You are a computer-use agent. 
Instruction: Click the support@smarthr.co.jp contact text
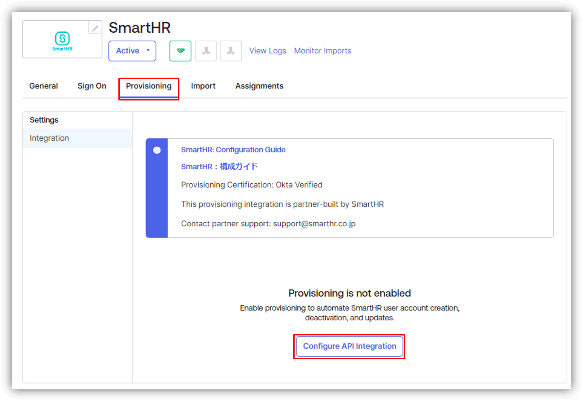coord(314,223)
